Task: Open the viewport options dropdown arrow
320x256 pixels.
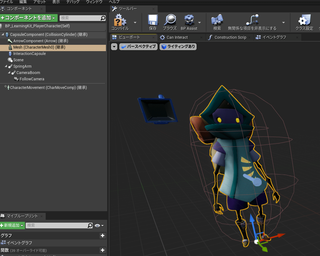Action: [114, 47]
